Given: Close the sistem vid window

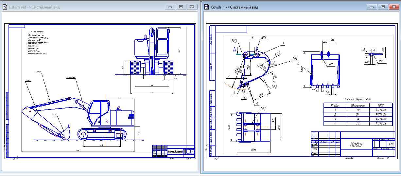Looking at the screenshot, I should 192,7.
